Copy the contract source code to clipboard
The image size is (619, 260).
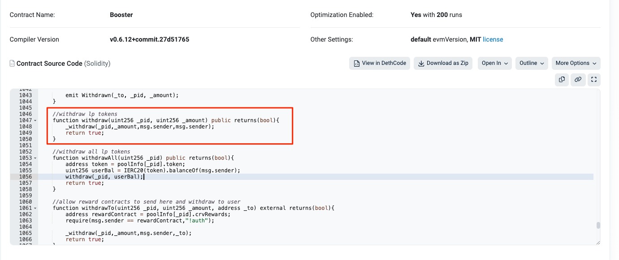[562, 79]
